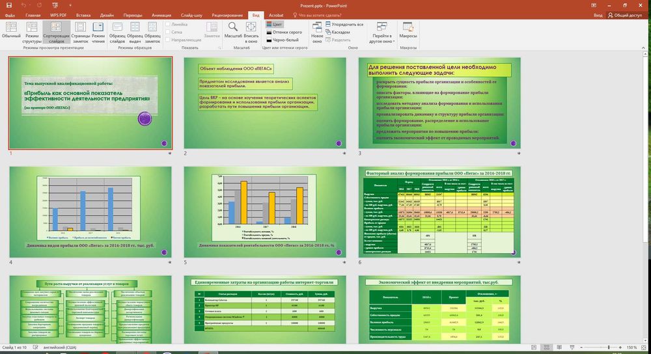Select slide 1 title thumbnail
This screenshot has height=354, width=651.
point(90,103)
